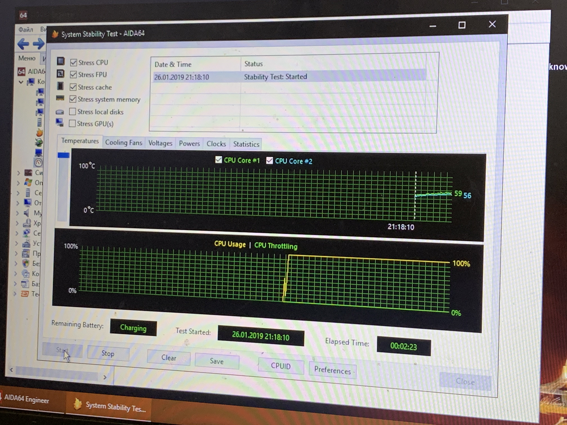This screenshot has width=567, height=425.
Task: Open the Preferences dialog
Action: pos(332,370)
